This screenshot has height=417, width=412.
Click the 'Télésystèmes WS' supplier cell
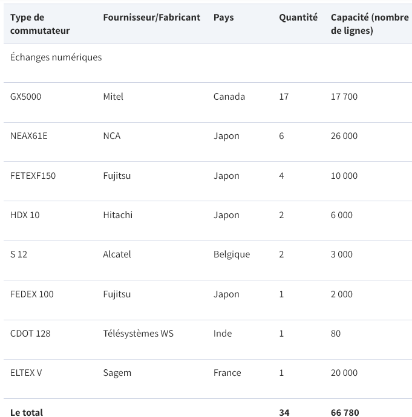pyautogui.click(x=138, y=334)
